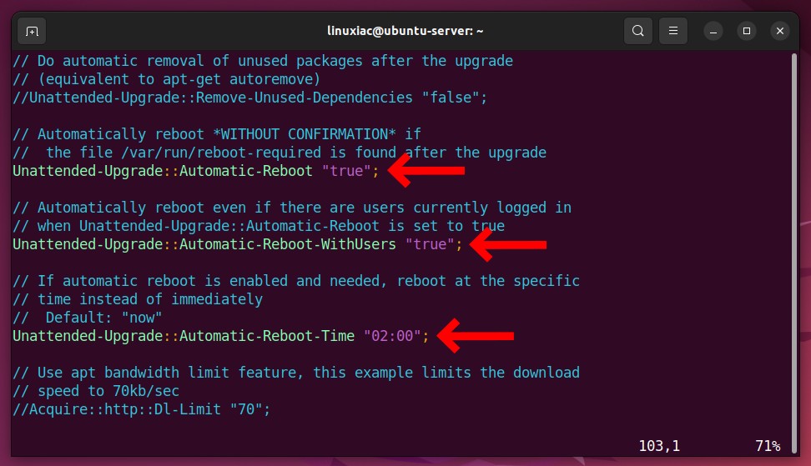Maximize the terminal window

747,31
